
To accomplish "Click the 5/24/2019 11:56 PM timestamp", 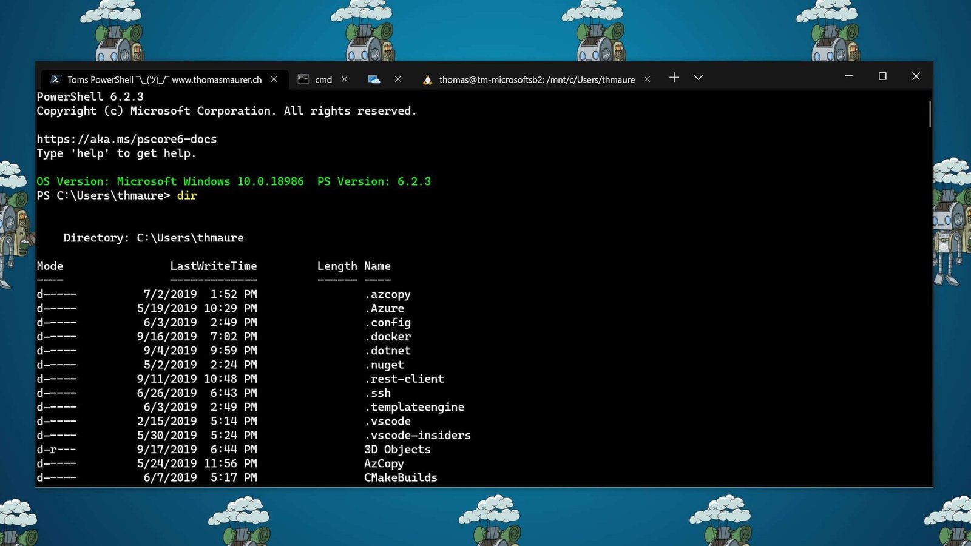I will tap(197, 463).
